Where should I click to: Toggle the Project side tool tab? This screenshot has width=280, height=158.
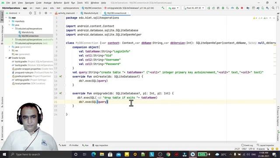tap(2, 17)
